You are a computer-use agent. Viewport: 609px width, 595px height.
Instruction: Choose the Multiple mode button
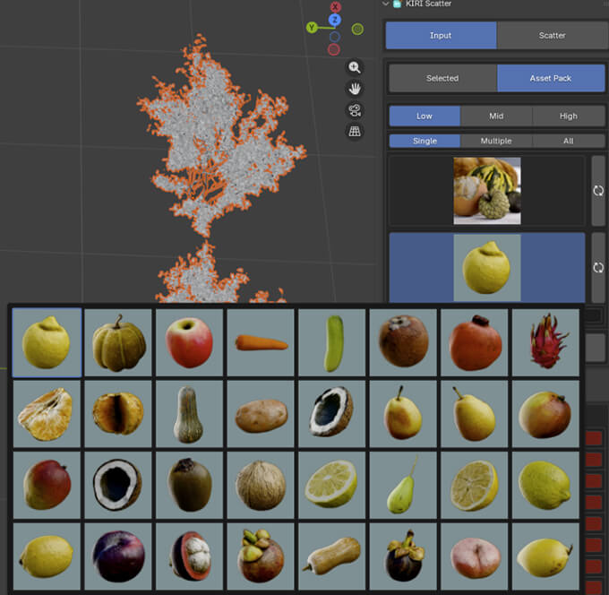[x=496, y=141]
